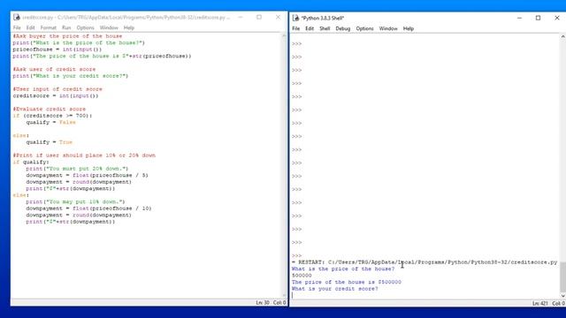Click the 'You must put 20% down.' print line
This screenshot has width=566, height=318.
pos(77,169)
